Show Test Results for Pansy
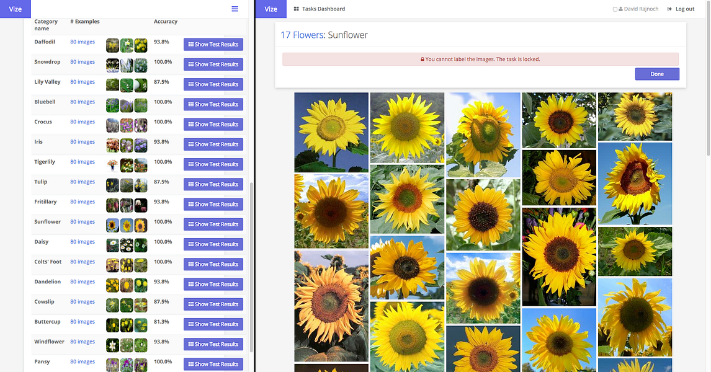The height and width of the screenshot is (372, 711). click(213, 364)
